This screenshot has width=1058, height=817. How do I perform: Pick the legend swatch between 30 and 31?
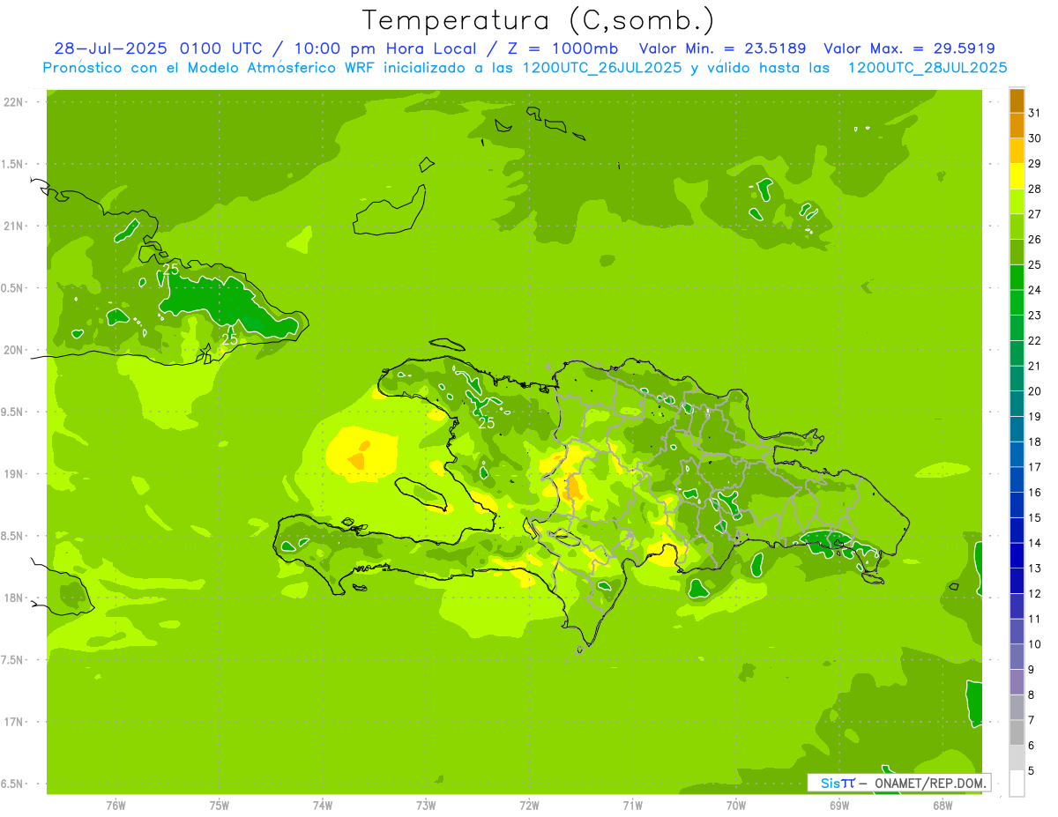pos(1017,126)
